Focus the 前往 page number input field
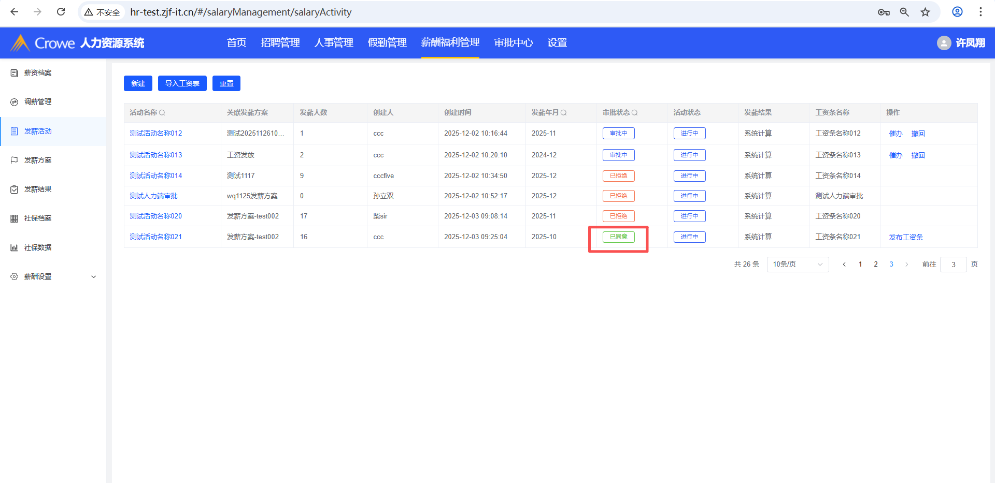This screenshot has height=483, width=995. coord(953,265)
